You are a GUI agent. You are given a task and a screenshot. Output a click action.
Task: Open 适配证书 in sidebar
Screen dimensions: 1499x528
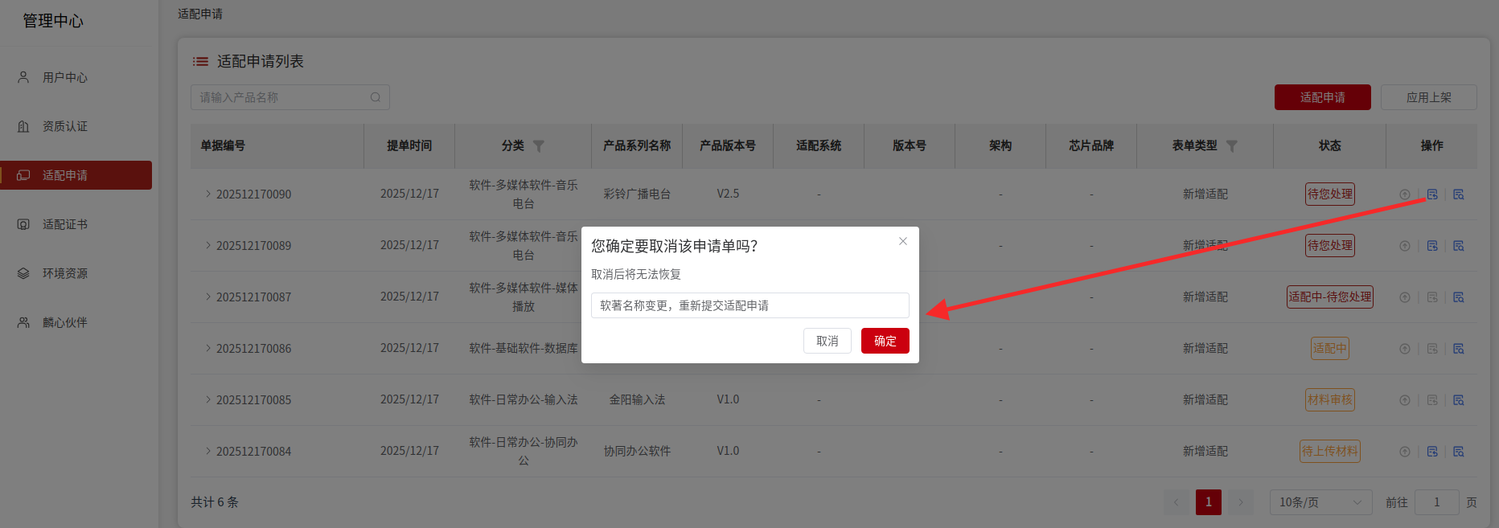coord(64,224)
